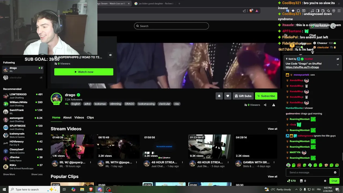The image size is (343, 193).
Task: Open options for the 'IRL W/ @jasperp...' video
Action: pyautogui.click(x=91, y=162)
